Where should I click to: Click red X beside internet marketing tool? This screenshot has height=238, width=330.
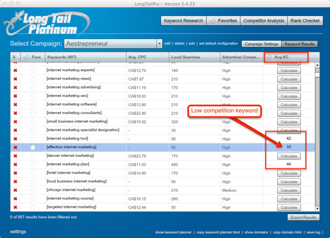click(15, 139)
